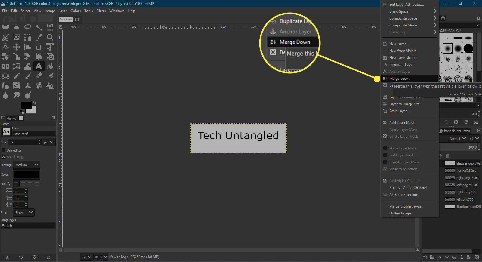Select the Bucket Fill tool
482x262 pixels.
click(x=50, y=66)
